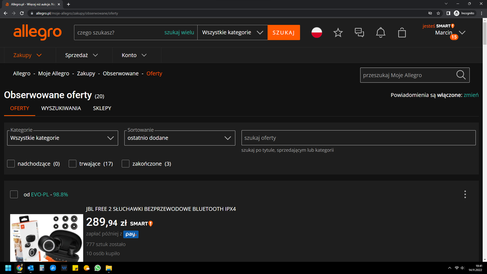Click the szukaj oferty input field
Screen dimensions: 487x274
[x=358, y=138]
